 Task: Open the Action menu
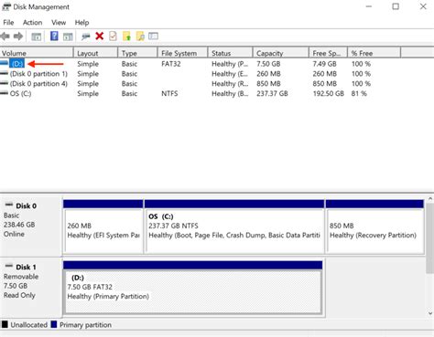pos(32,23)
